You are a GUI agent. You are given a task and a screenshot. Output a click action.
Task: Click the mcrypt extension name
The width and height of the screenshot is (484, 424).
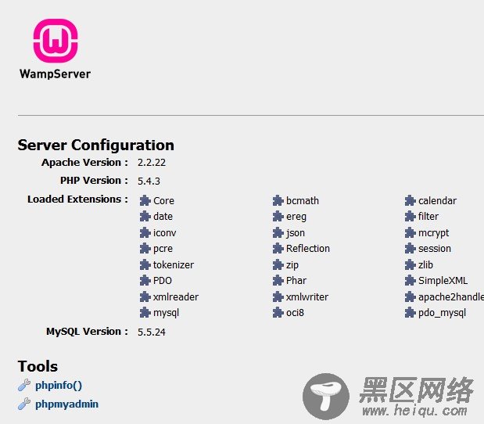coord(434,233)
